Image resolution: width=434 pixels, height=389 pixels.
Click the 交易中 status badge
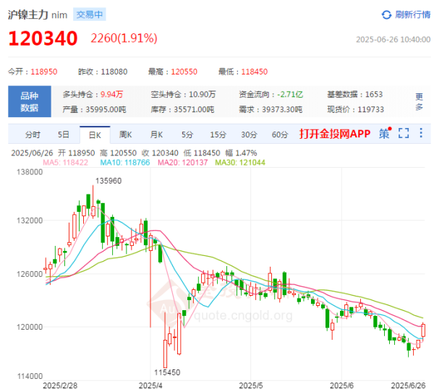(90, 14)
